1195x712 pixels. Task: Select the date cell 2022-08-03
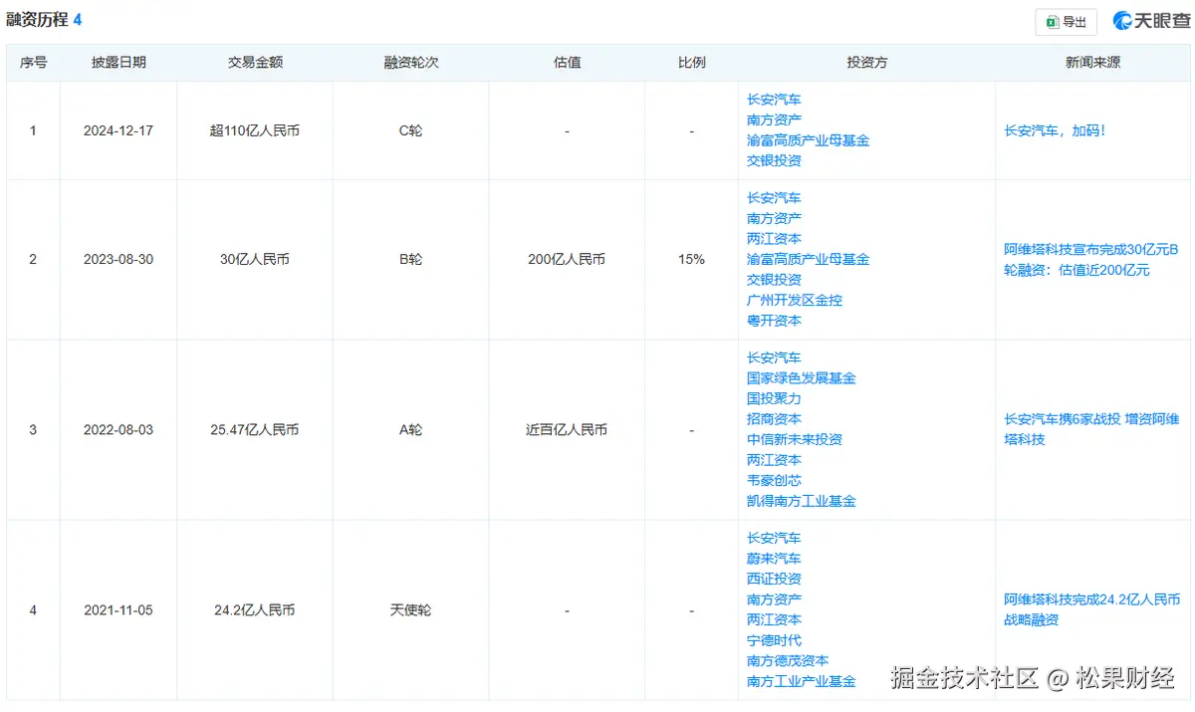(x=119, y=430)
